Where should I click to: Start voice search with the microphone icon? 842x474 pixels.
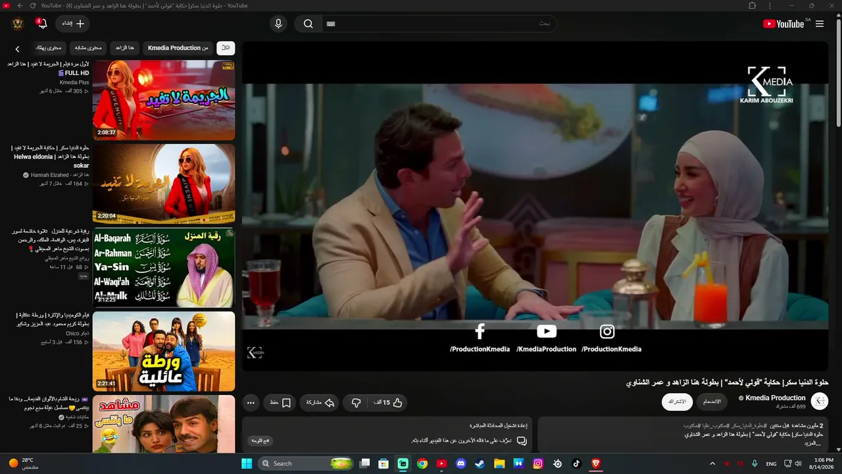click(x=278, y=24)
